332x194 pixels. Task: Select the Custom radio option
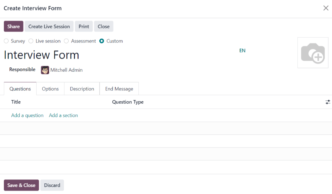[102, 41]
